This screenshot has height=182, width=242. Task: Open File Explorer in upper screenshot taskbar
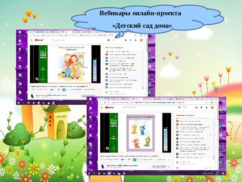tap(29, 103)
